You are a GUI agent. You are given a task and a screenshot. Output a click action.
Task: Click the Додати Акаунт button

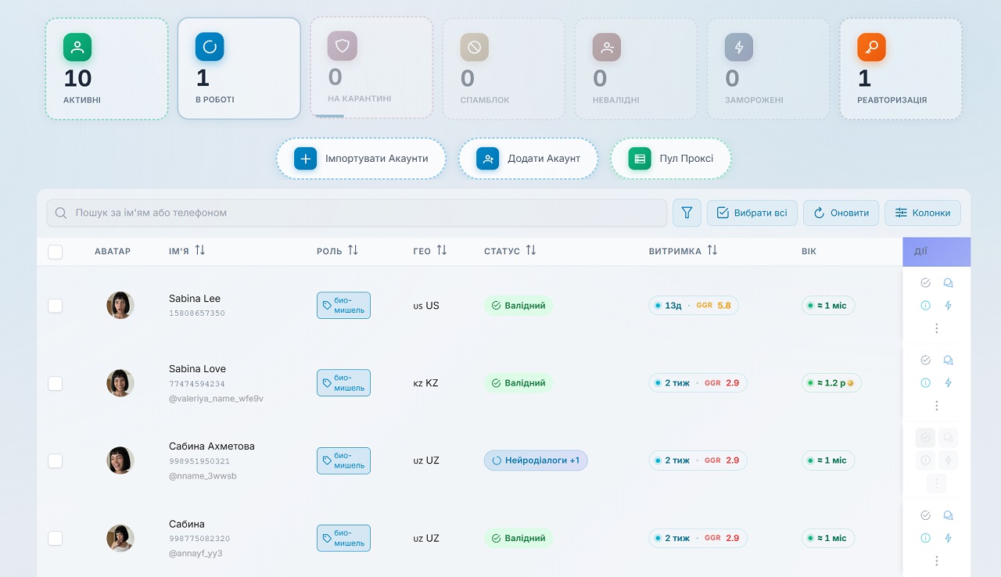click(x=529, y=159)
